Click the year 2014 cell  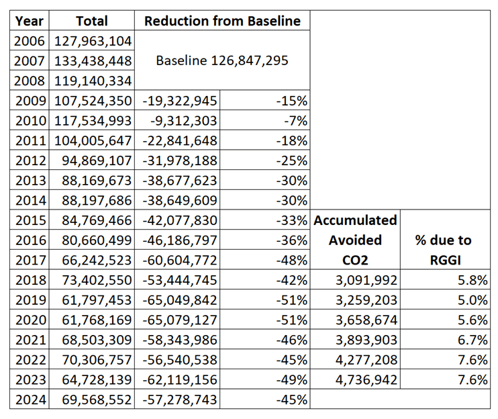(x=30, y=201)
